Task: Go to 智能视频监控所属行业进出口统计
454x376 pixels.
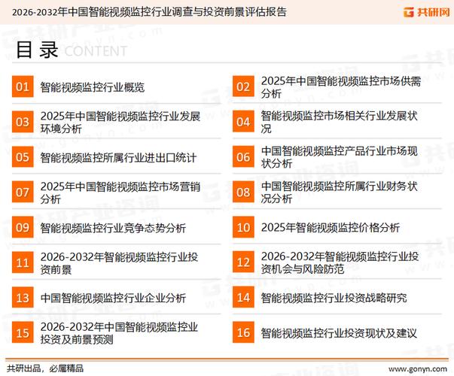Action: coord(118,157)
